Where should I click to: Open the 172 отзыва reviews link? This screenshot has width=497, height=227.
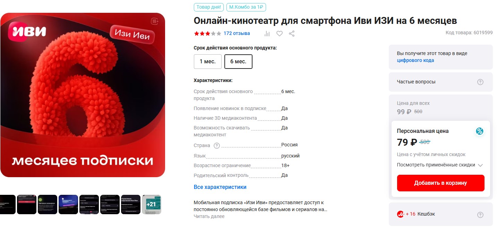237,34
